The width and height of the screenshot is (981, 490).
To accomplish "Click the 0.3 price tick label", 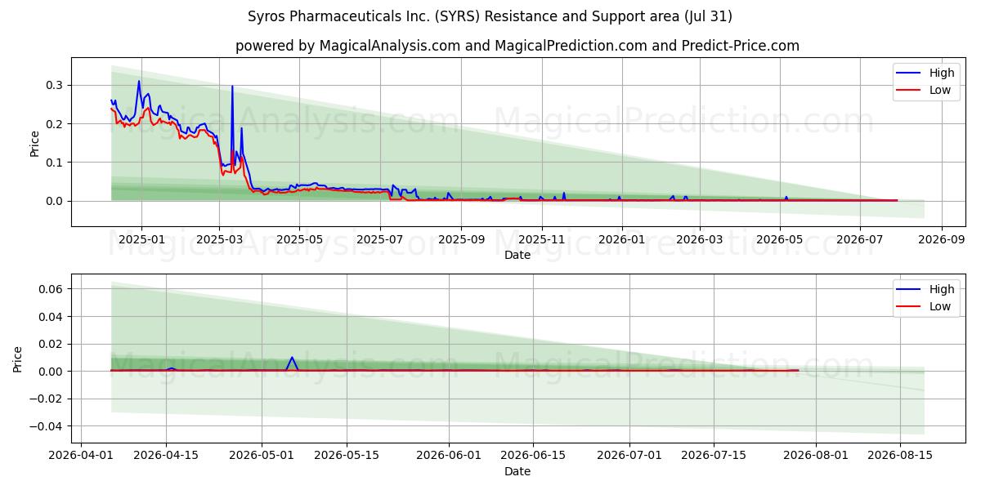I will pos(56,86).
